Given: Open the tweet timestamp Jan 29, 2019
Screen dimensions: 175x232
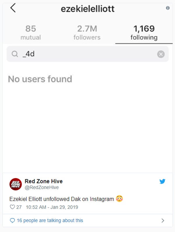Looking at the screenshot, I should click(x=52, y=207).
